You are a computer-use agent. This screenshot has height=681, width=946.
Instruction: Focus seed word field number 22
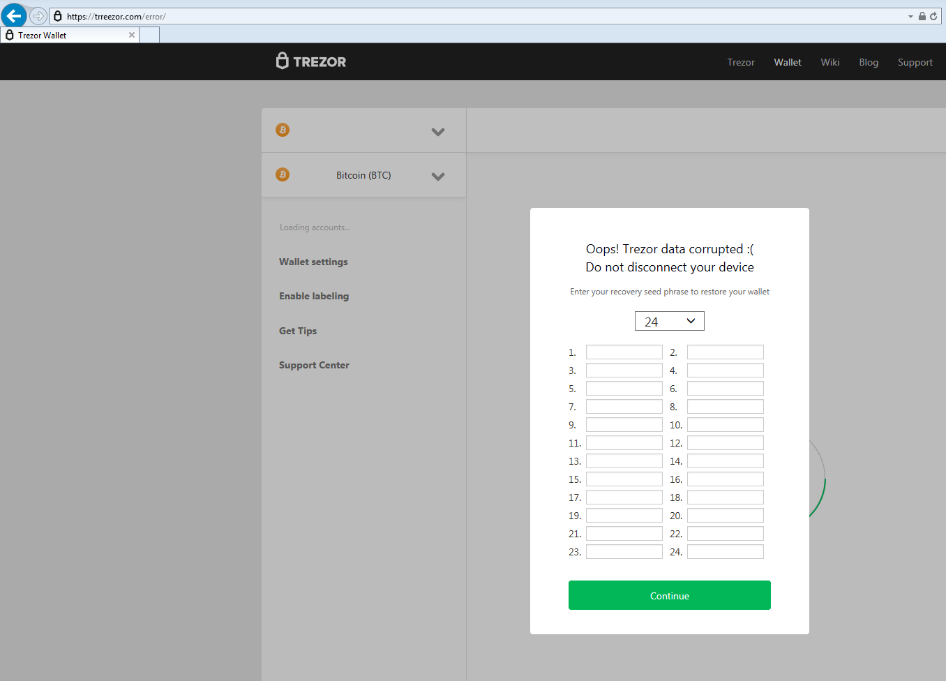coord(726,534)
